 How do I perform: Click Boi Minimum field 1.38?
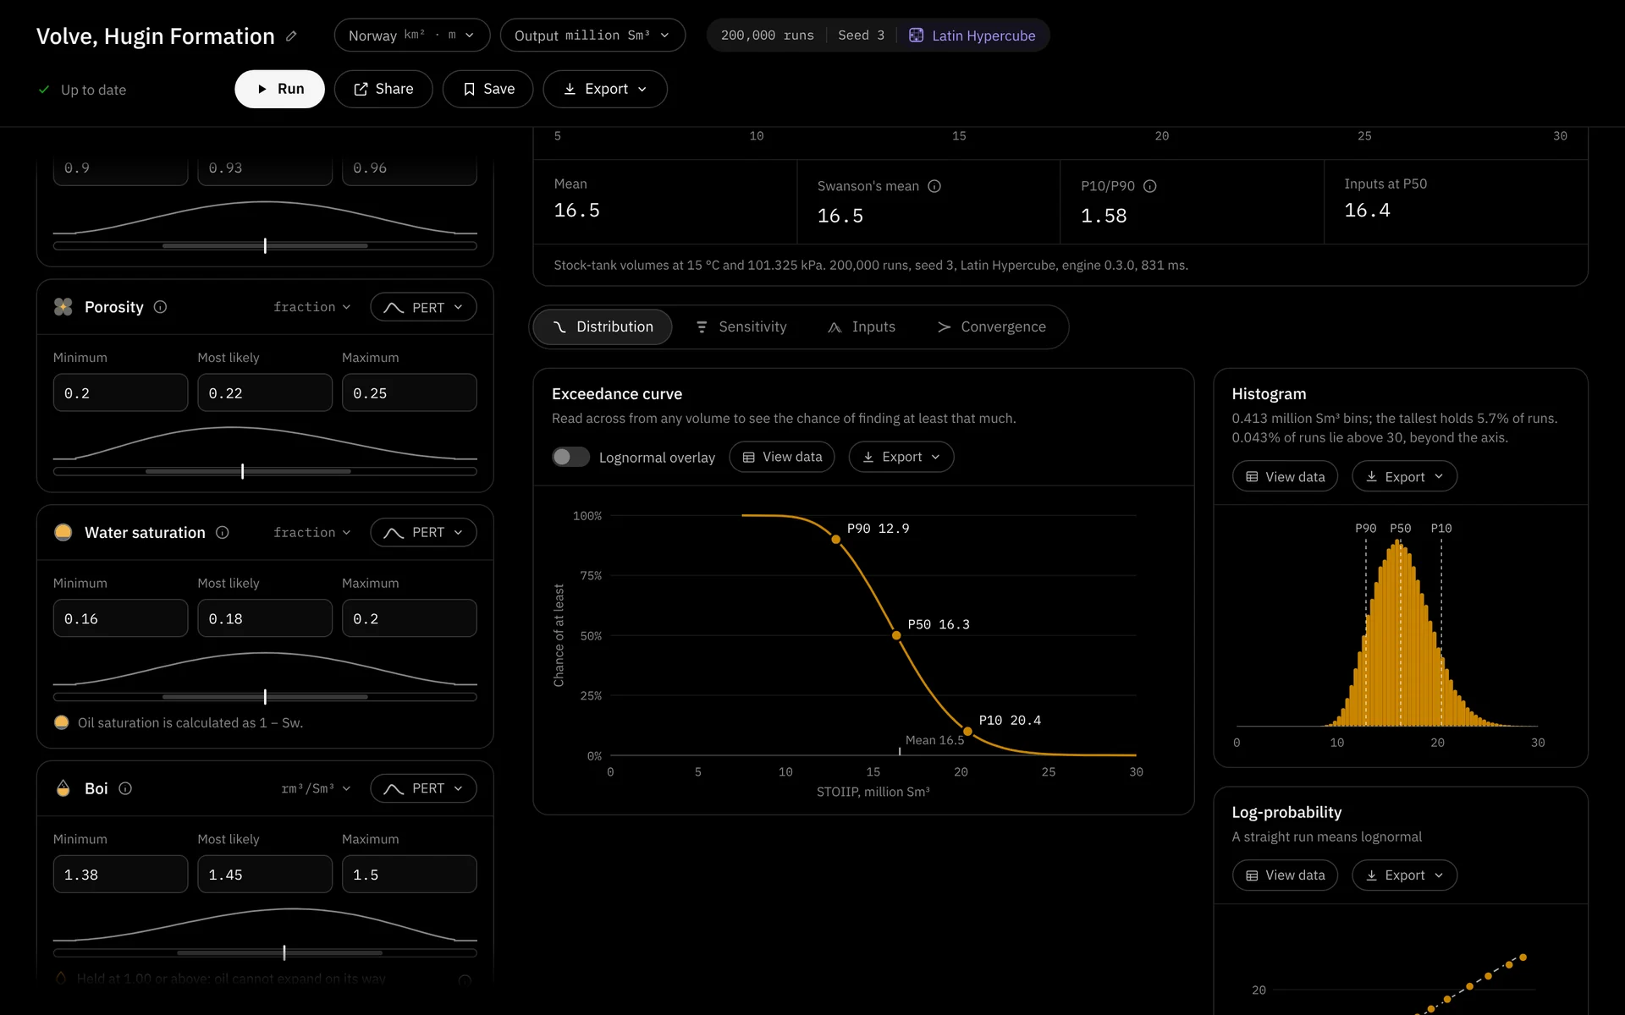coord(120,874)
